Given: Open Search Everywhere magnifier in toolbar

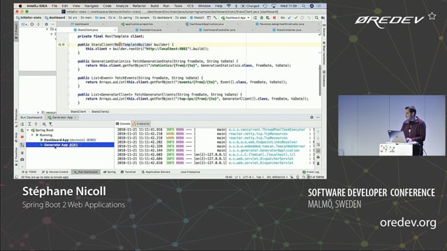Looking at the screenshot, I should 316,17.
